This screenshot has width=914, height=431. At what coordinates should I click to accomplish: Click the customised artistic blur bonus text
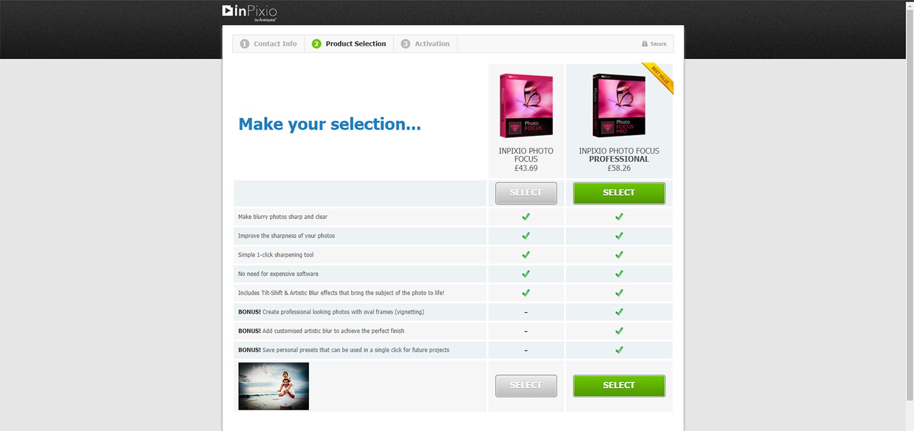[321, 331]
